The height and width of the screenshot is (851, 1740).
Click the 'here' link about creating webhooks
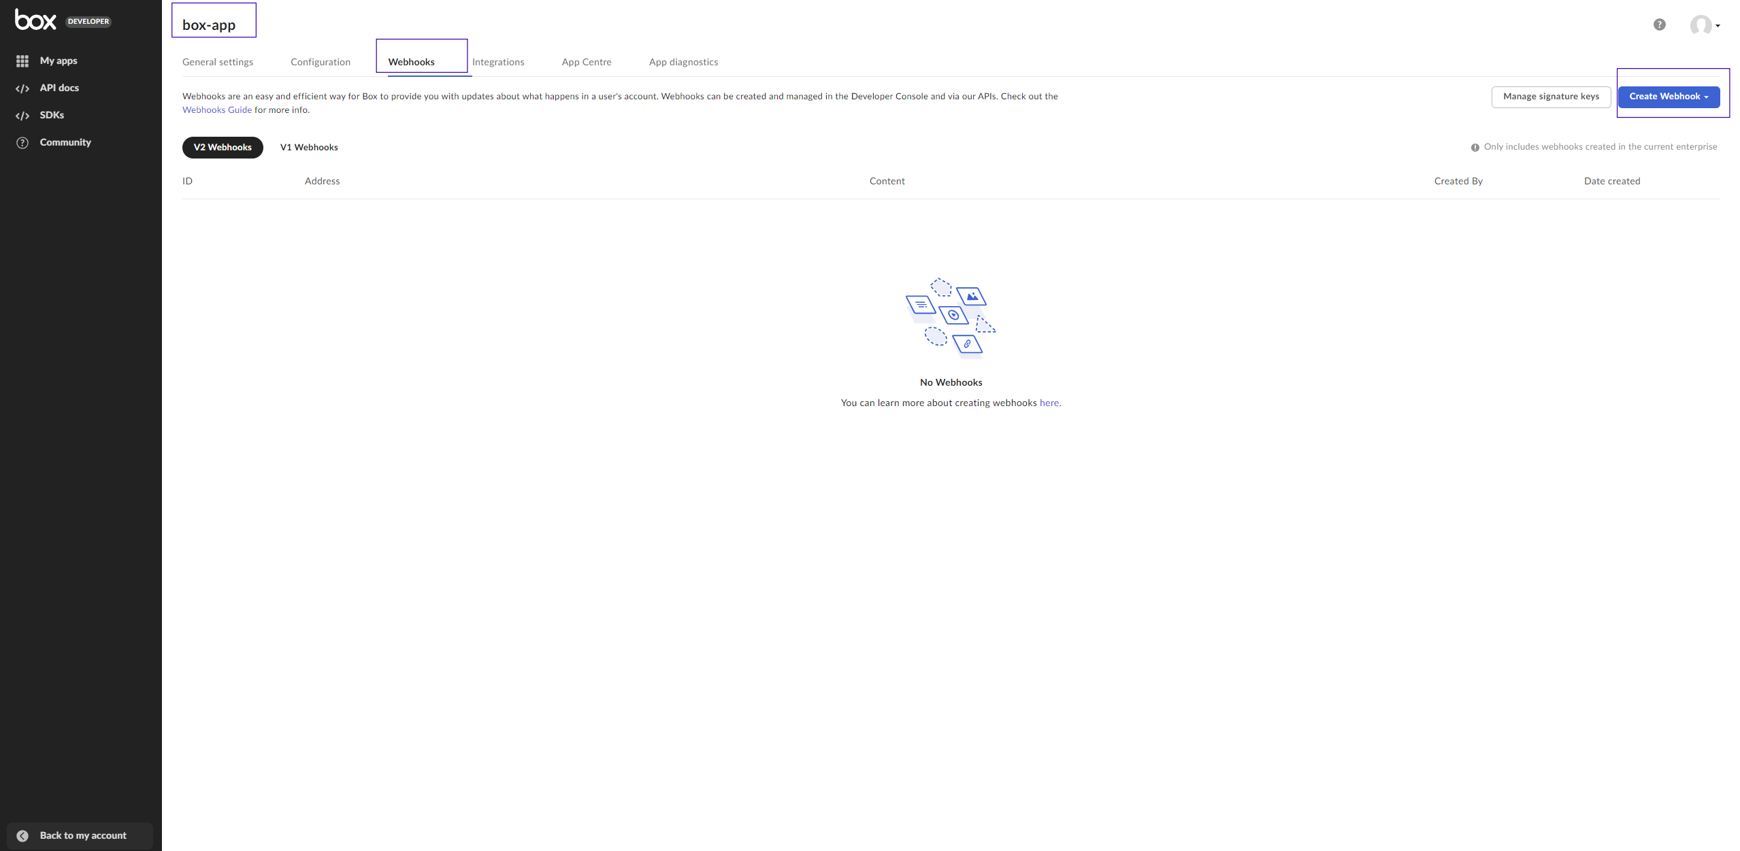1049,403
